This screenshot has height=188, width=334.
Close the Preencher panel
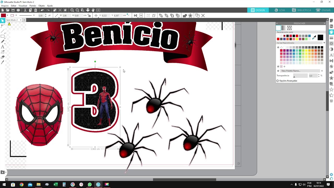point(324,23)
